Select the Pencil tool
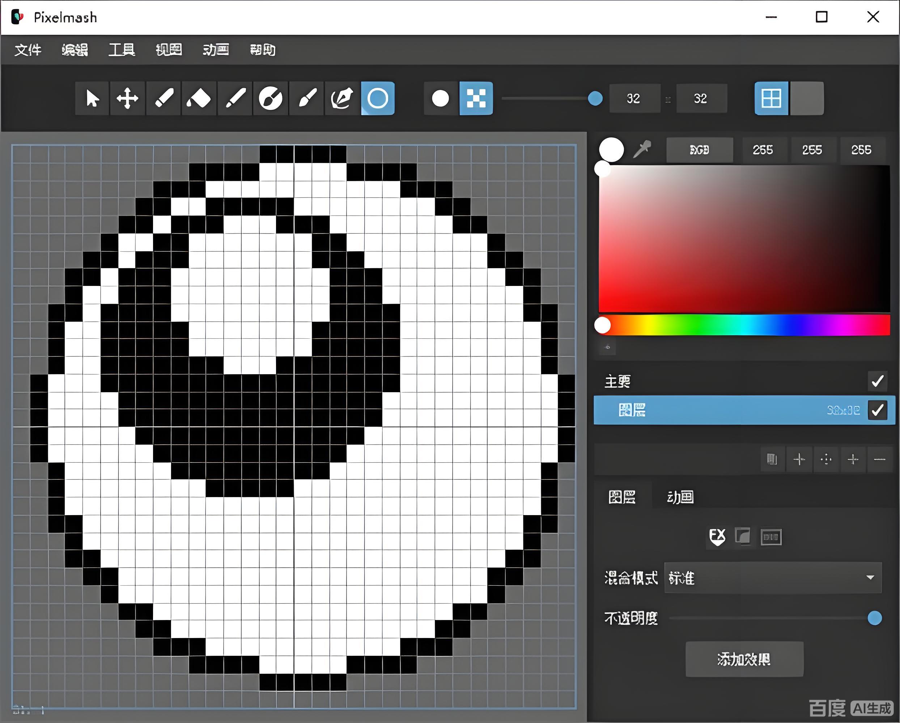The width and height of the screenshot is (900, 723). (163, 99)
